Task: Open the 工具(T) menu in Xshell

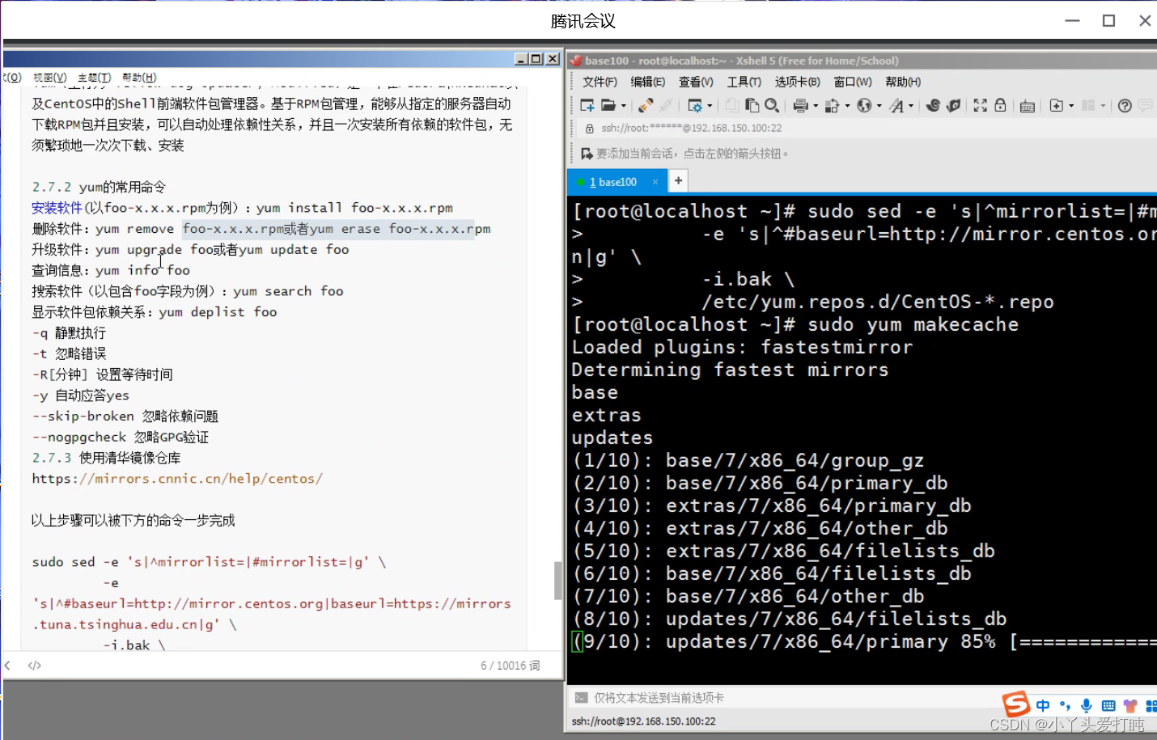Action: click(744, 82)
